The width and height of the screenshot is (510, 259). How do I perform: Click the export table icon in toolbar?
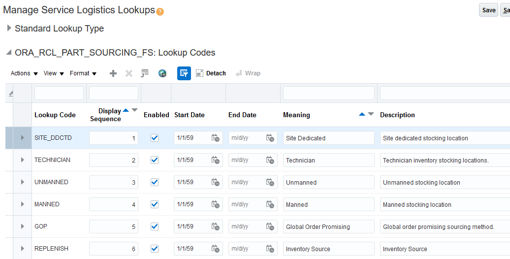click(145, 73)
